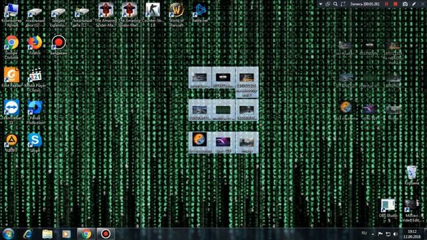Launch Counter-Strike 1.6 from the desktop
The height and width of the screenshot is (240, 427).
point(153,15)
